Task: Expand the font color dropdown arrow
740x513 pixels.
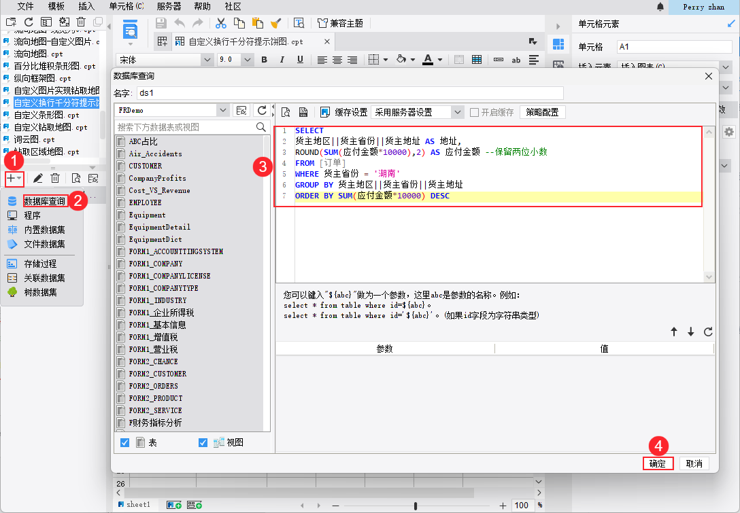Action: click(x=440, y=60)
